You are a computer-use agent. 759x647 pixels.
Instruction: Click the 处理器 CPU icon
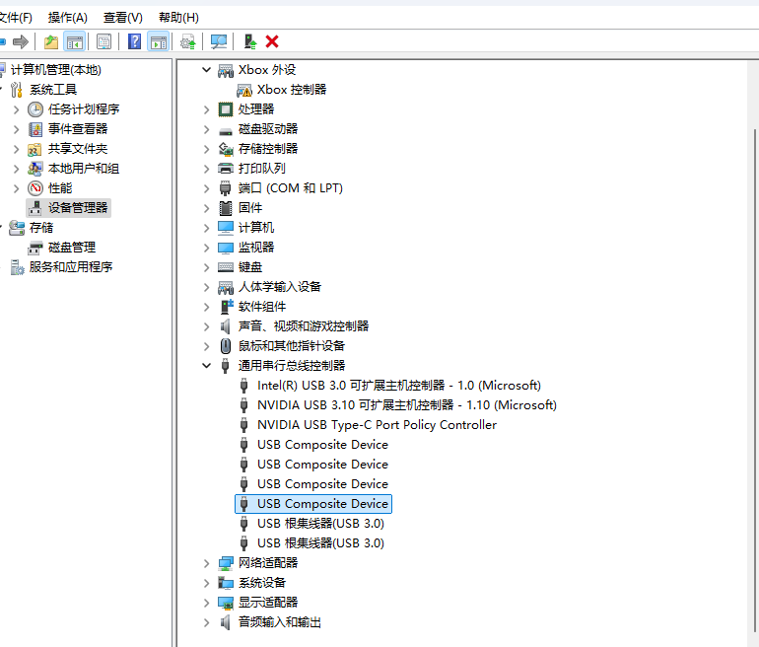click(226, 109)
